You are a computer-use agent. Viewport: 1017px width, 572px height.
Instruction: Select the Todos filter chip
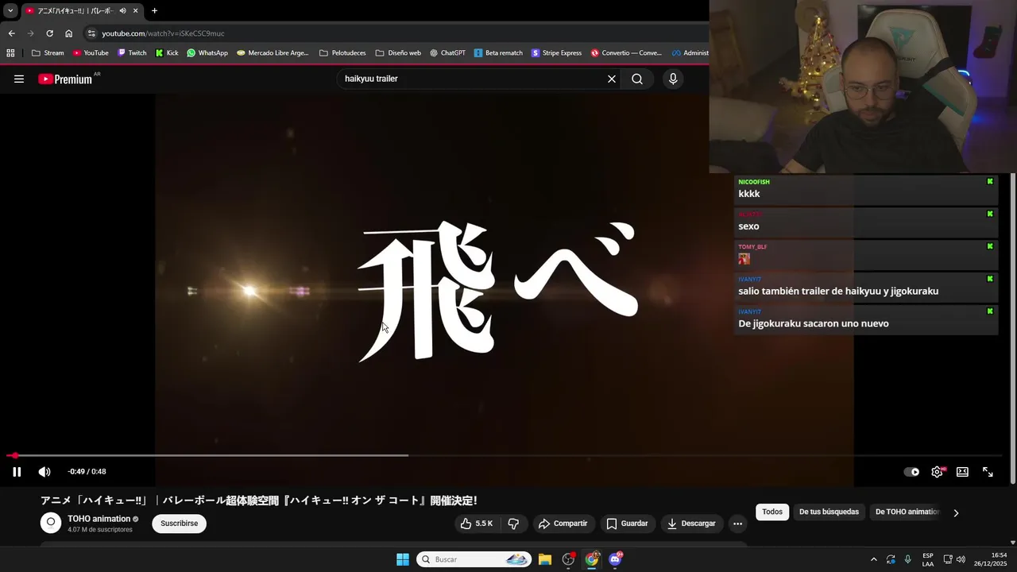tap(772, 512)
